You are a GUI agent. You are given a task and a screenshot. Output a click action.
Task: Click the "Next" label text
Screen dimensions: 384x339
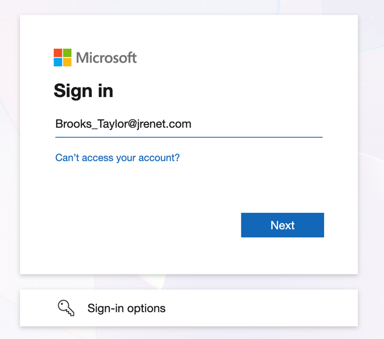coord(283,225)
